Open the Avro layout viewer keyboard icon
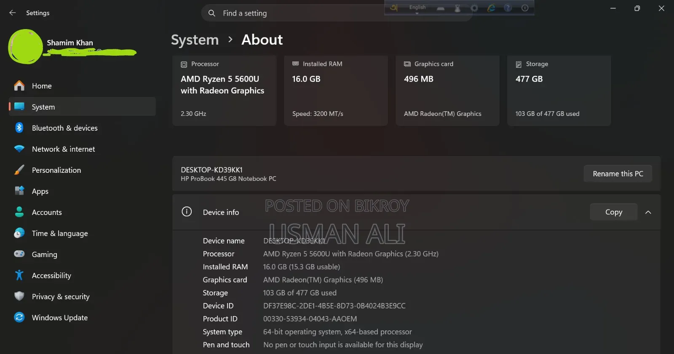Screen dimensions: 674x354 pos(441,8)
